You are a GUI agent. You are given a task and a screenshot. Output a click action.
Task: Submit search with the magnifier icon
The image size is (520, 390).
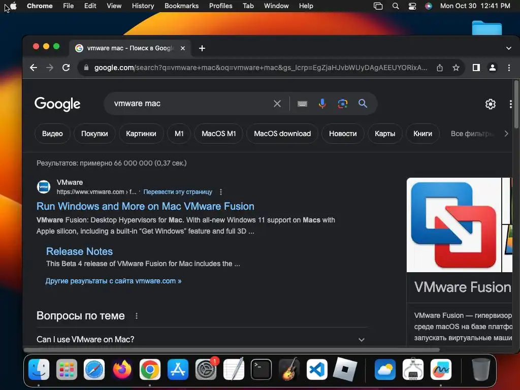pos(363,104)
